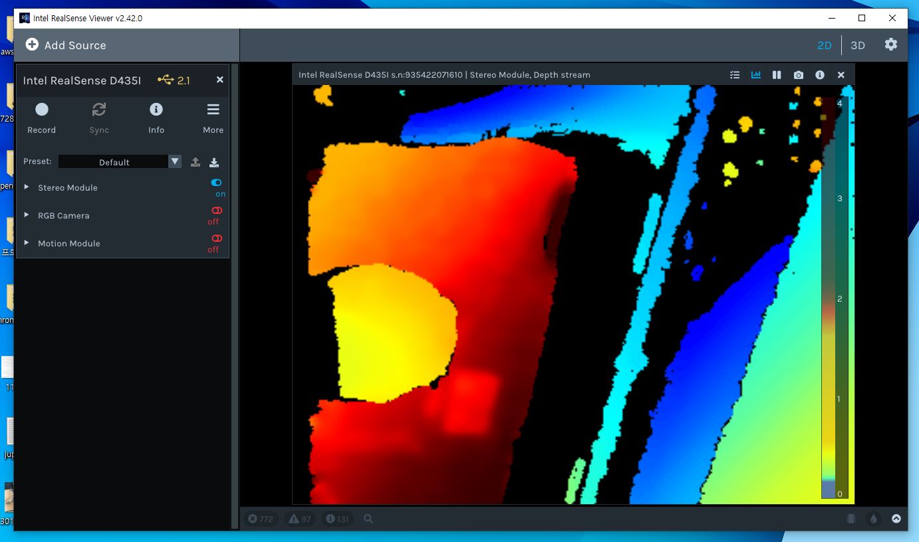Show the depth stream metadata checklist icon
The width and height of the screenshot is (919, 542).
735,75
